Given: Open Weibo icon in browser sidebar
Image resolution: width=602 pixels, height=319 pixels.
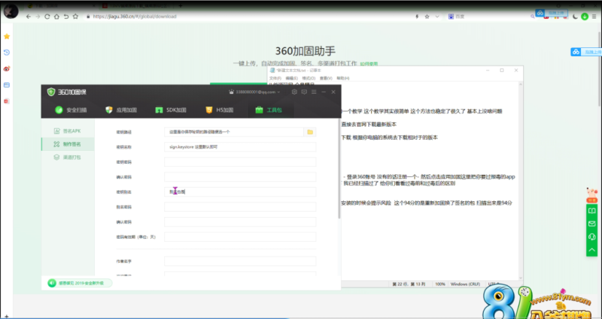Looking at the screenshot, I should (x=7, y=69).
